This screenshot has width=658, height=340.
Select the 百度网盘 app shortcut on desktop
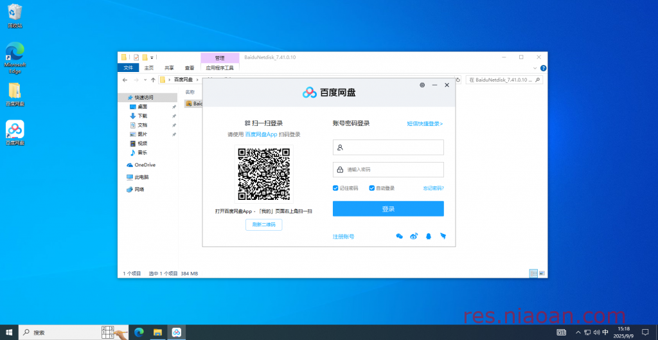pos(15,132)
